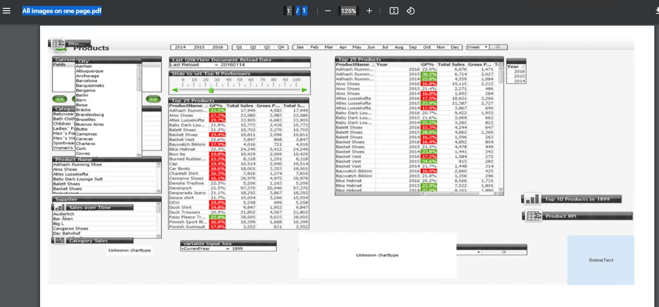The width and height of the screenshot is (659, 307).
Task: Rotate the PDF page clockwise
Action: (x=410, y=10)
